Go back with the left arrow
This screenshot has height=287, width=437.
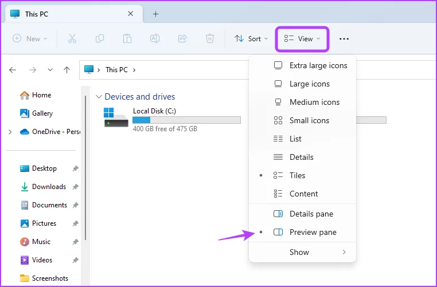(13, 70)
